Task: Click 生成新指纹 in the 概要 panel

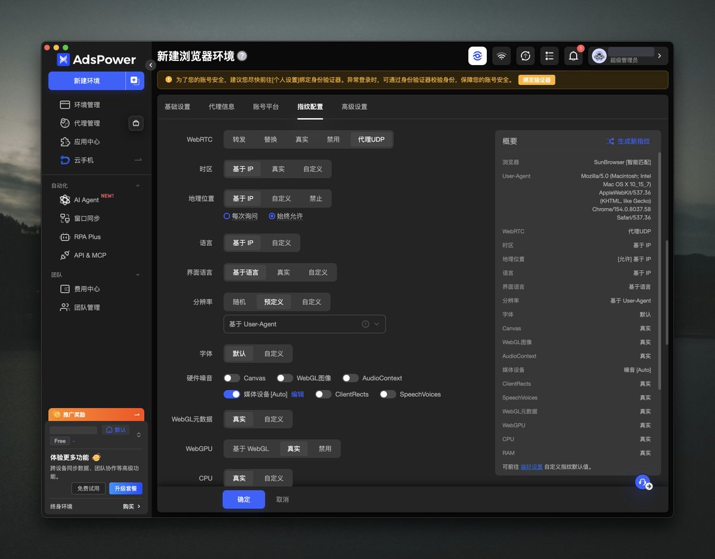Action: (629, 141)
